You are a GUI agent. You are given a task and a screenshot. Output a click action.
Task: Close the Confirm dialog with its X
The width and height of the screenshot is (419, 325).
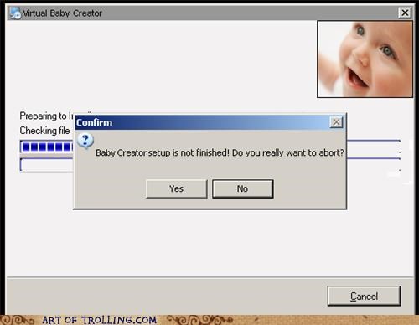pos(336,122)
